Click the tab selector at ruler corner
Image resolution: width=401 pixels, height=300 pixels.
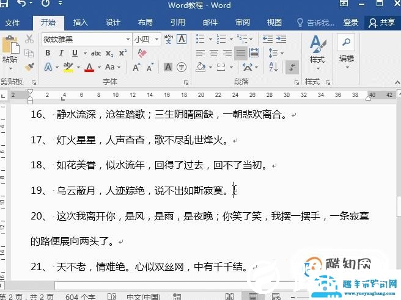point(3,96)
